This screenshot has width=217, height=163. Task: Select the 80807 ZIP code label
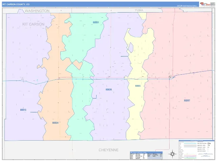pyautogui.click(x=187, y=101)
